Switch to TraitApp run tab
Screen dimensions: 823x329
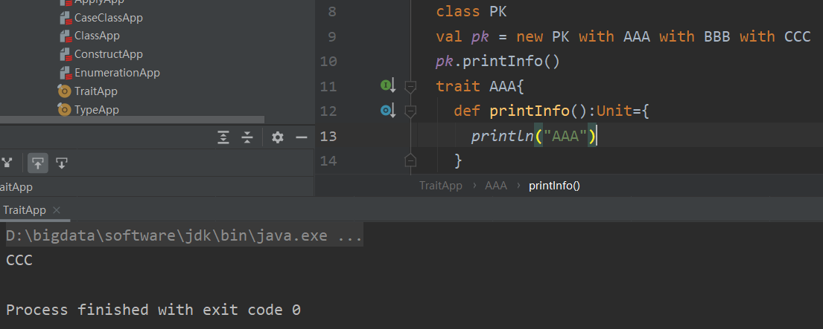(x=25, y=210)
